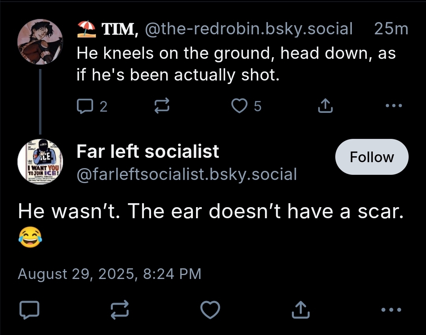Open TIM's profile avatar
The height and width of the screenshot is (335, 426).
coord(40,42)
